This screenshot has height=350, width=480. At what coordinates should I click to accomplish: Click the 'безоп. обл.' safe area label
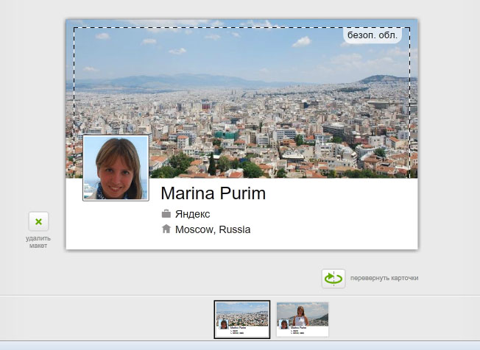click(373, 35)
